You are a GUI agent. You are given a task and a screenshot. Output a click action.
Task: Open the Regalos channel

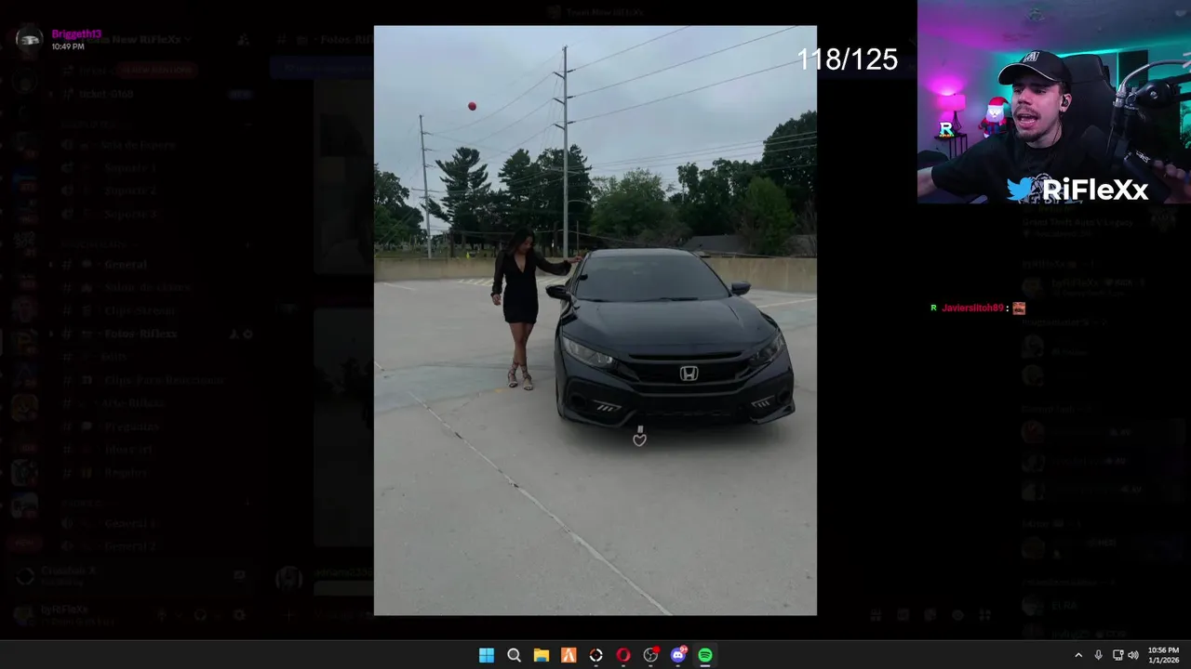point(154,473)
